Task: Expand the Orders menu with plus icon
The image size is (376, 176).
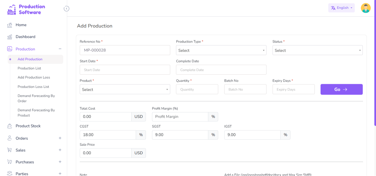Action: pos(60,138)
